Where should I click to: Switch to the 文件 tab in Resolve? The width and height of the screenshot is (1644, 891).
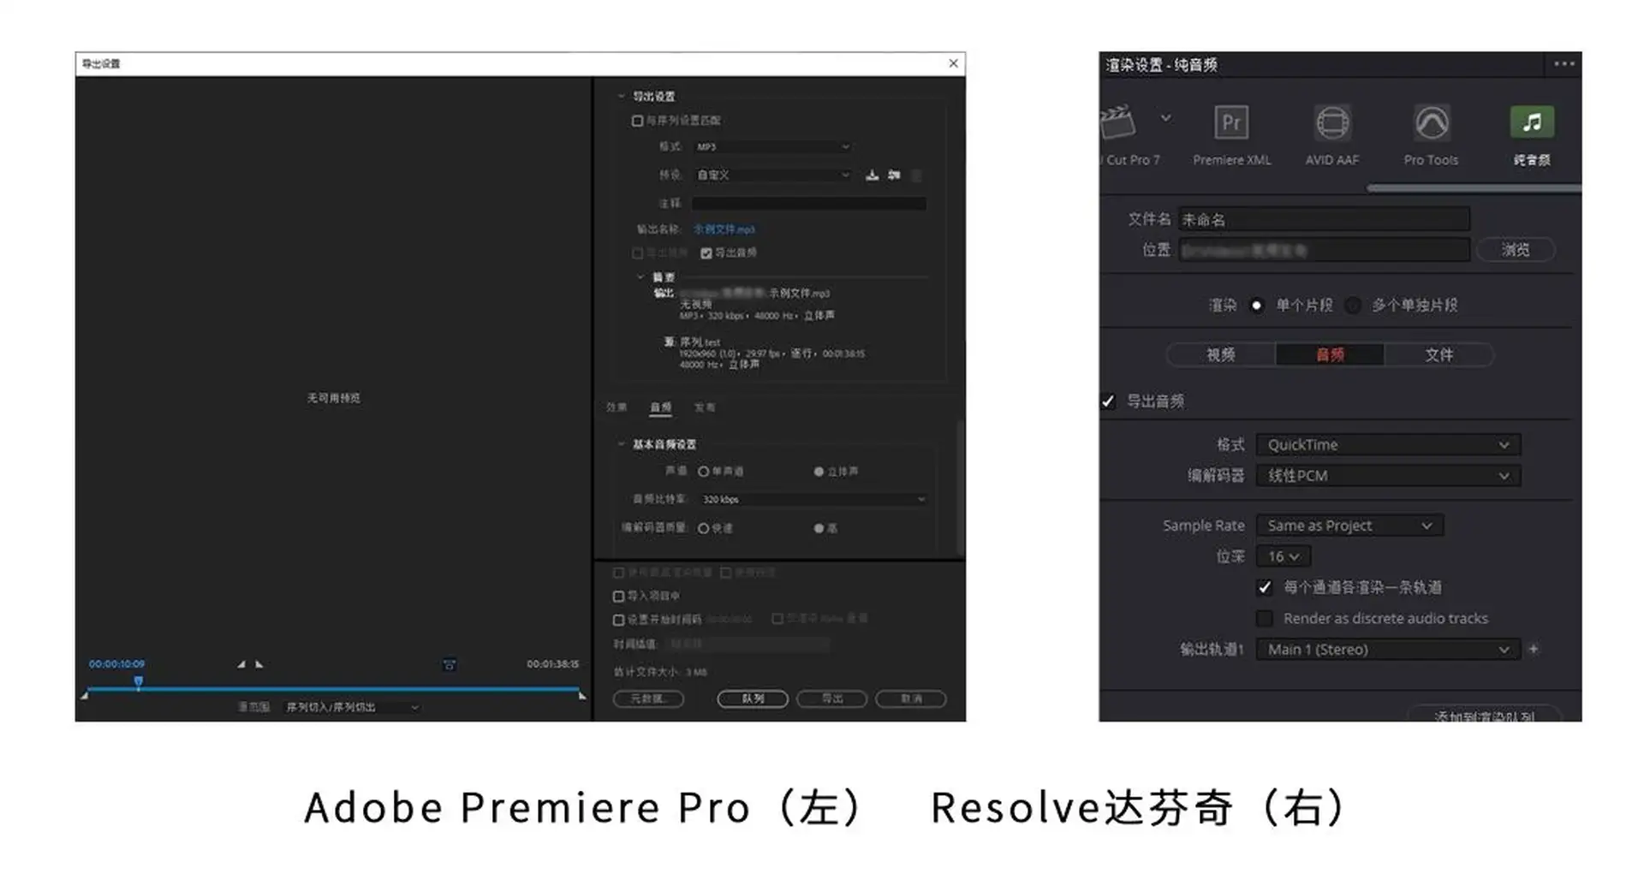pos(1438,354)
